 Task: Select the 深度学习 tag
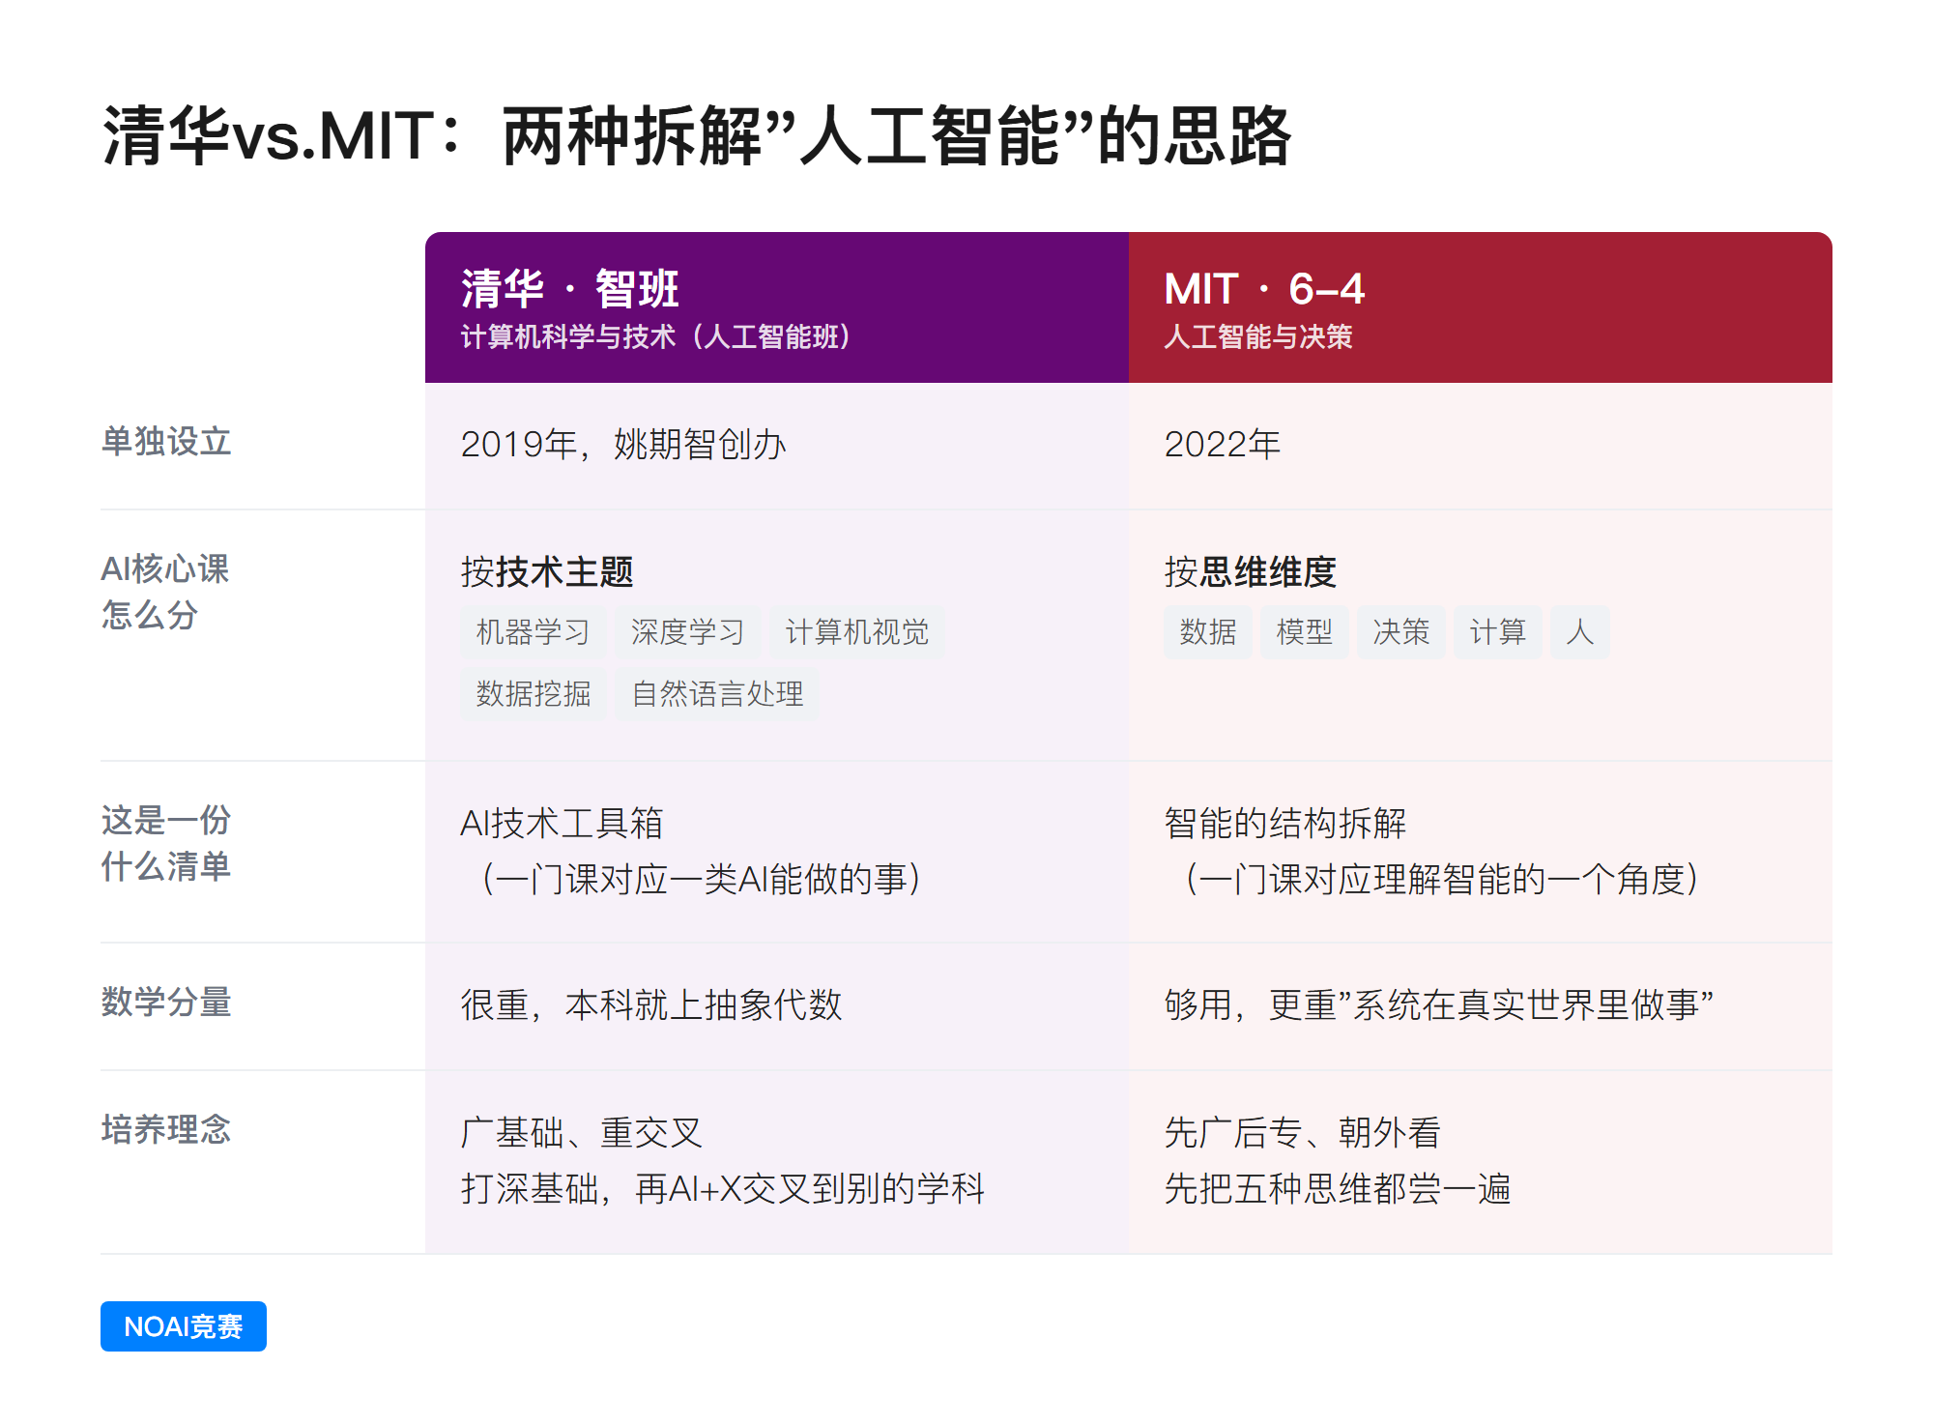688,632
